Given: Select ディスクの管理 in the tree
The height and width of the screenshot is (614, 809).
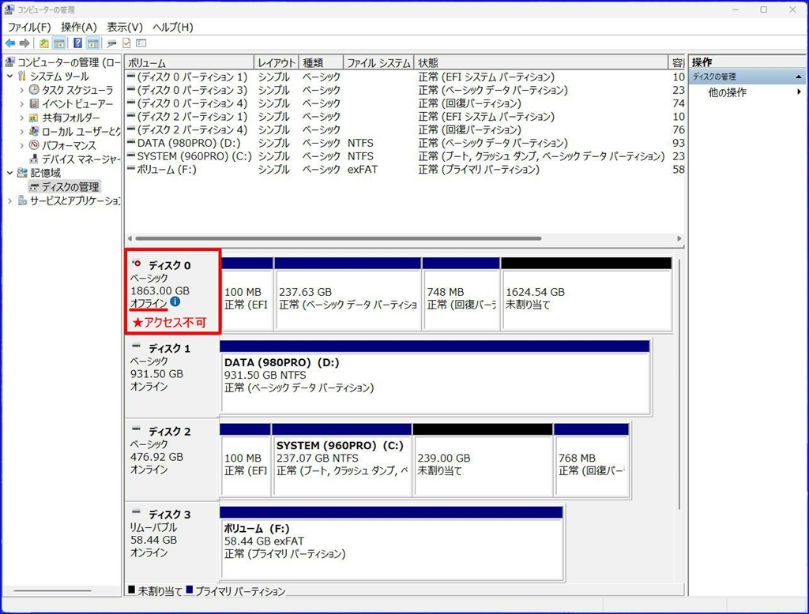Looking at the screenshot, I should pyautogui.click(x=70, y=186).
